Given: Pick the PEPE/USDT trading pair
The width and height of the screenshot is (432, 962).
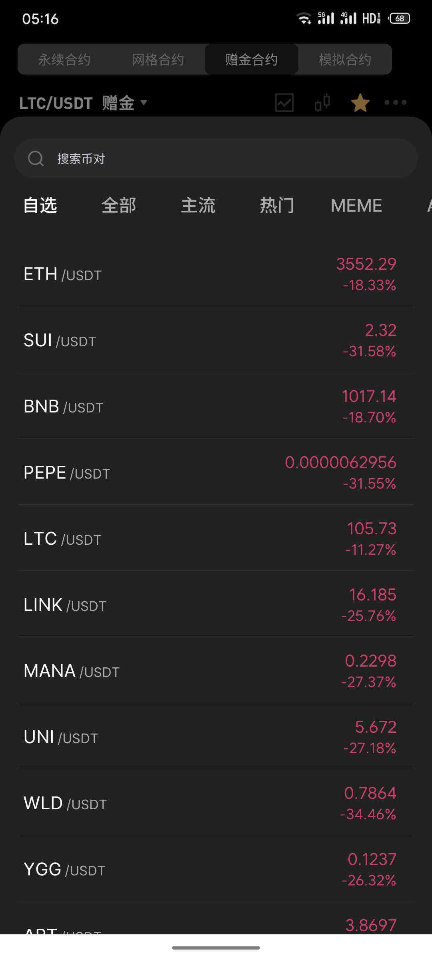Looking at the screenshot, I should [216, 473].
